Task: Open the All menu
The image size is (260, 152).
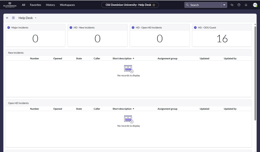Action: 24,5
